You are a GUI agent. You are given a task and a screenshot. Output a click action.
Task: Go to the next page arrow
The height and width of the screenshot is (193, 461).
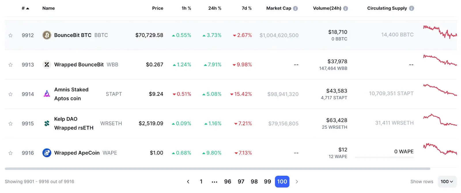tap(297, 182)
